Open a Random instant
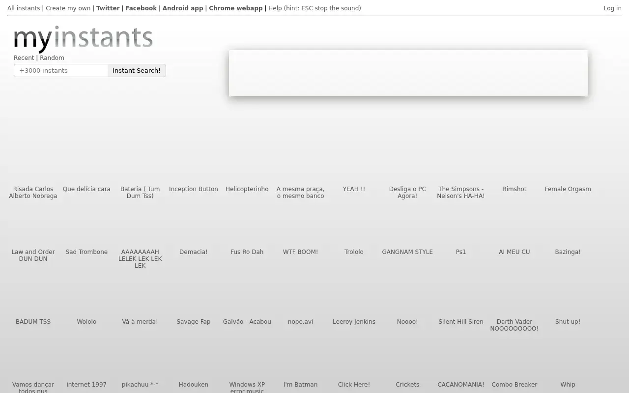 pyautogui.click(x=52, y=58)
